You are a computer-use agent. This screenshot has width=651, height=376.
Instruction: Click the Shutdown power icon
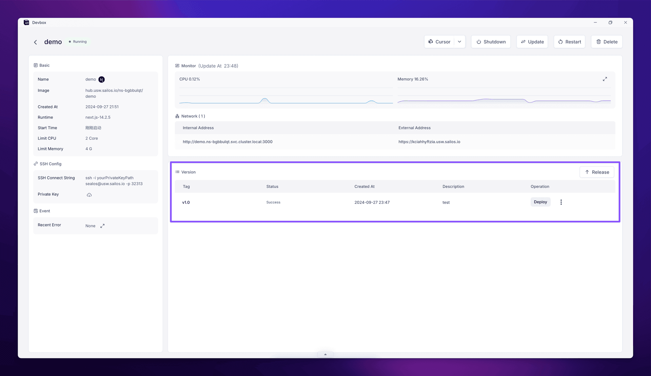[479, 42]
